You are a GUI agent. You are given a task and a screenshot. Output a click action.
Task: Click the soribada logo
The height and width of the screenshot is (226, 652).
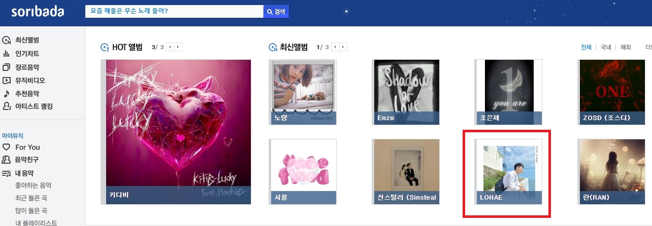tap(37, 11)
